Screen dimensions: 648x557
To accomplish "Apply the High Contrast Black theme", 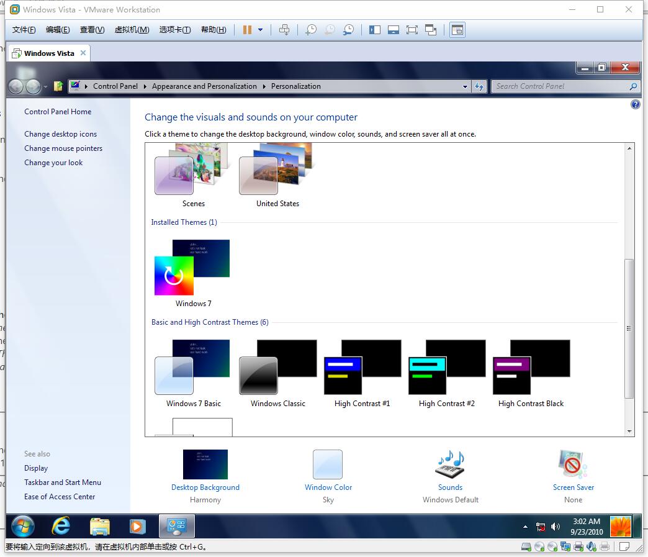I will [x=531, y=373].
